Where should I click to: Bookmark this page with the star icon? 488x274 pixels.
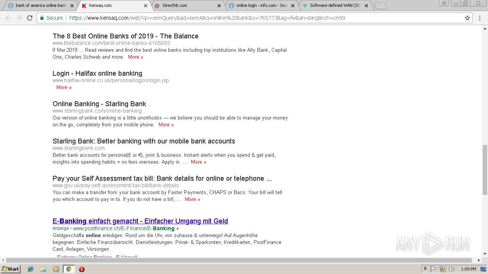[467, 18]
